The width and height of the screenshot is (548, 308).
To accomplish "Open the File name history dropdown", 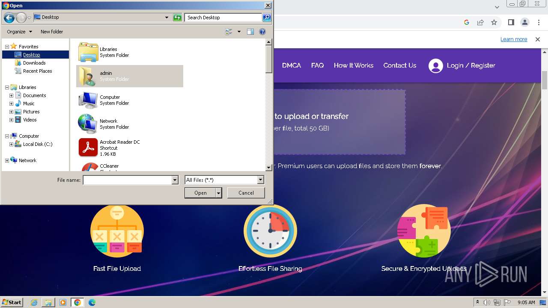I will coord(175,180).
